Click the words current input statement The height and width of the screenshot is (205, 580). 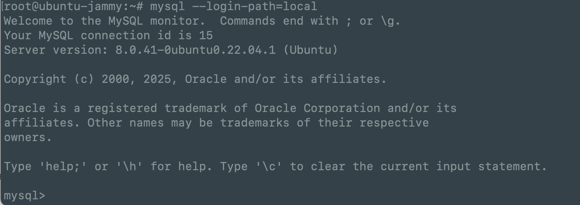pyautogui.click(x=464, y=166)
